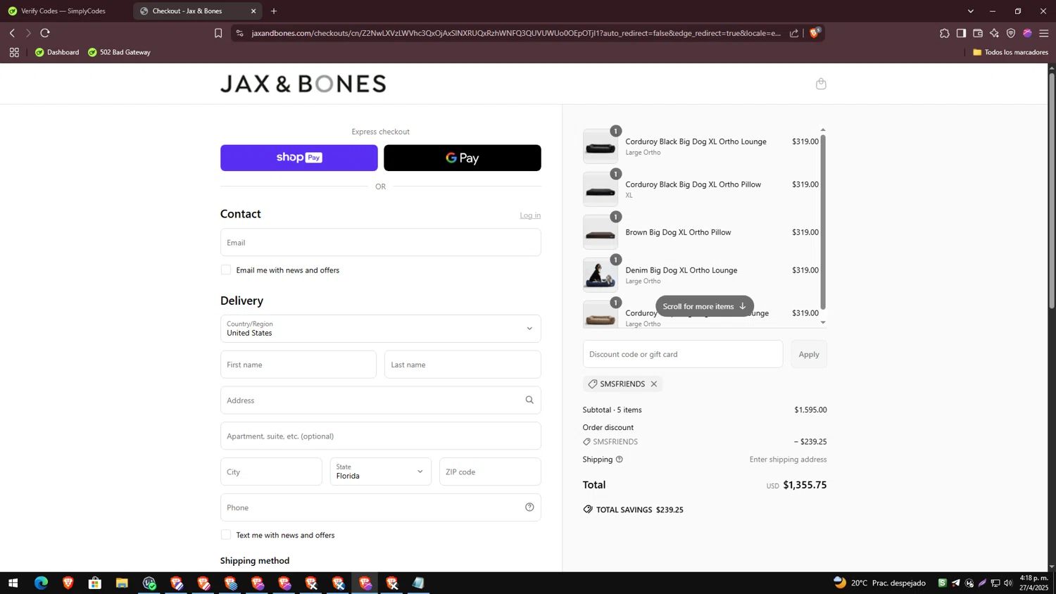Click the Discount code or gift card field

(683, 354)
